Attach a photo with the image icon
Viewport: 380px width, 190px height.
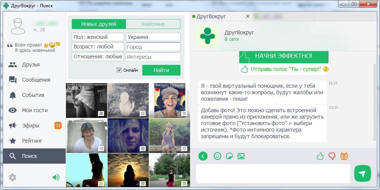point(241,156)
